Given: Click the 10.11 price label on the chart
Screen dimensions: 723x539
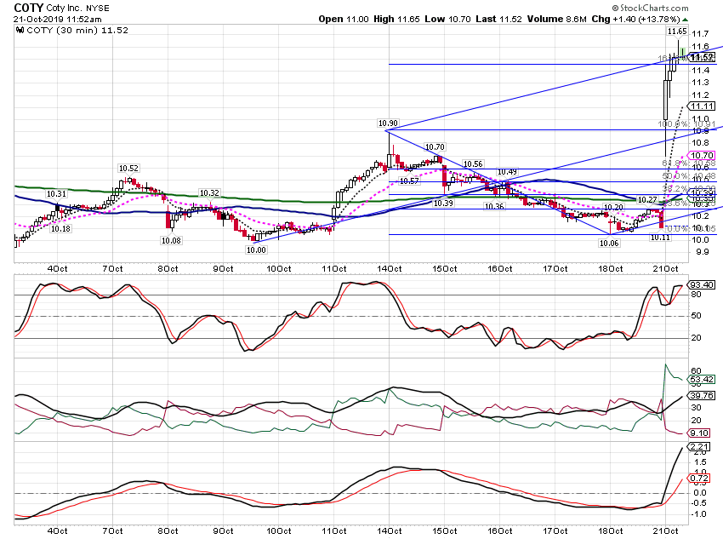Looking at the screenshot, I should point(660,238).
